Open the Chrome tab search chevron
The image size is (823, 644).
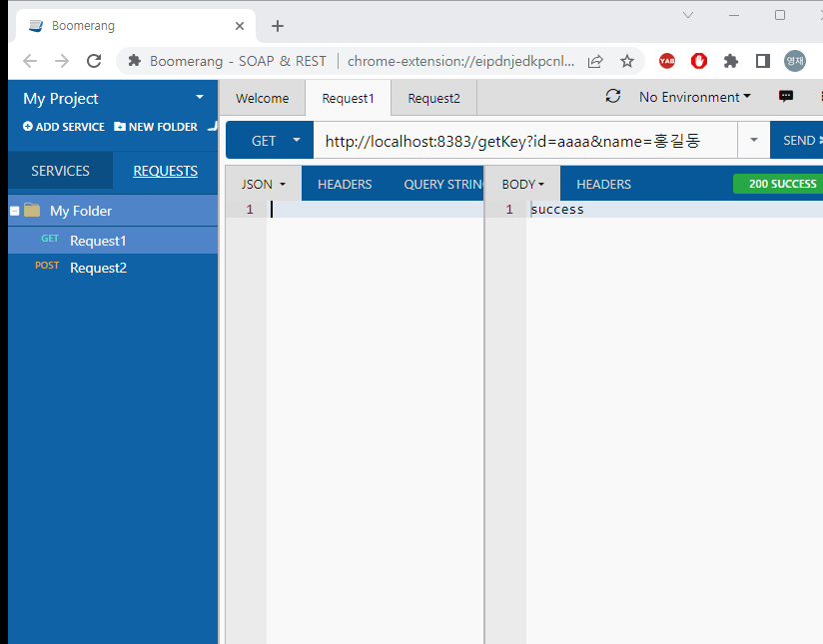click(x=687, y=15)
